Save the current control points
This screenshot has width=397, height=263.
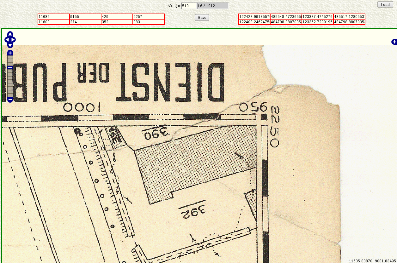coord(202,18)
